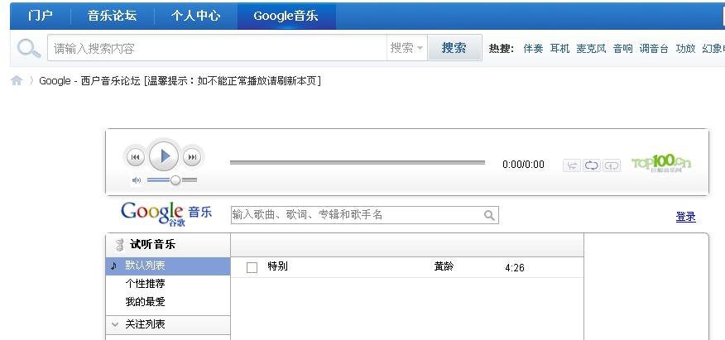Image resolution: width=725 pixels, height=340 pixels.
Task: Check the box for song 特别
Action: tap(252, 267)
